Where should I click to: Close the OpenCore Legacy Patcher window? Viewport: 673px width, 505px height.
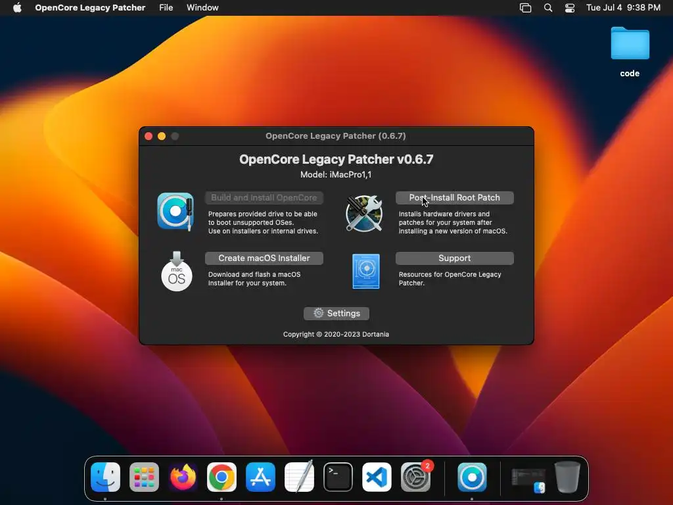(x=149, y=136)
